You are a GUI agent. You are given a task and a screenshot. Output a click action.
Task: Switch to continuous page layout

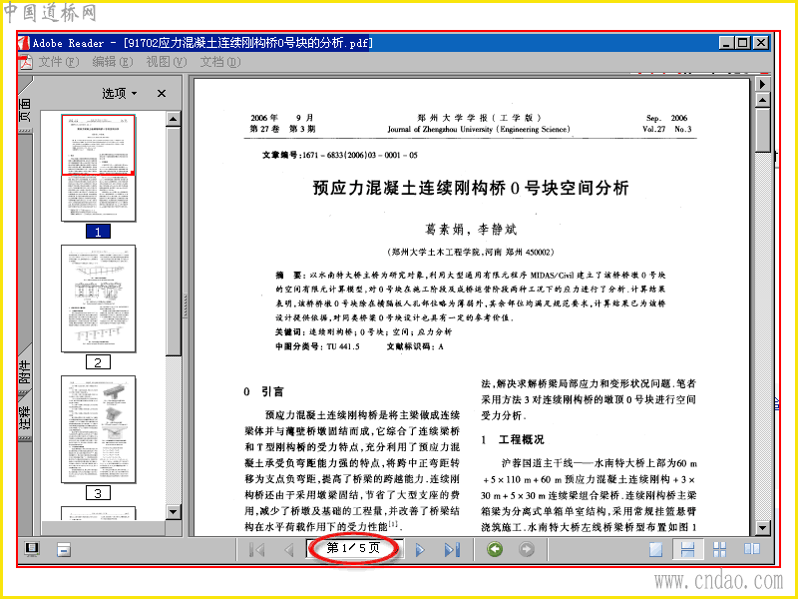[687, 550]
